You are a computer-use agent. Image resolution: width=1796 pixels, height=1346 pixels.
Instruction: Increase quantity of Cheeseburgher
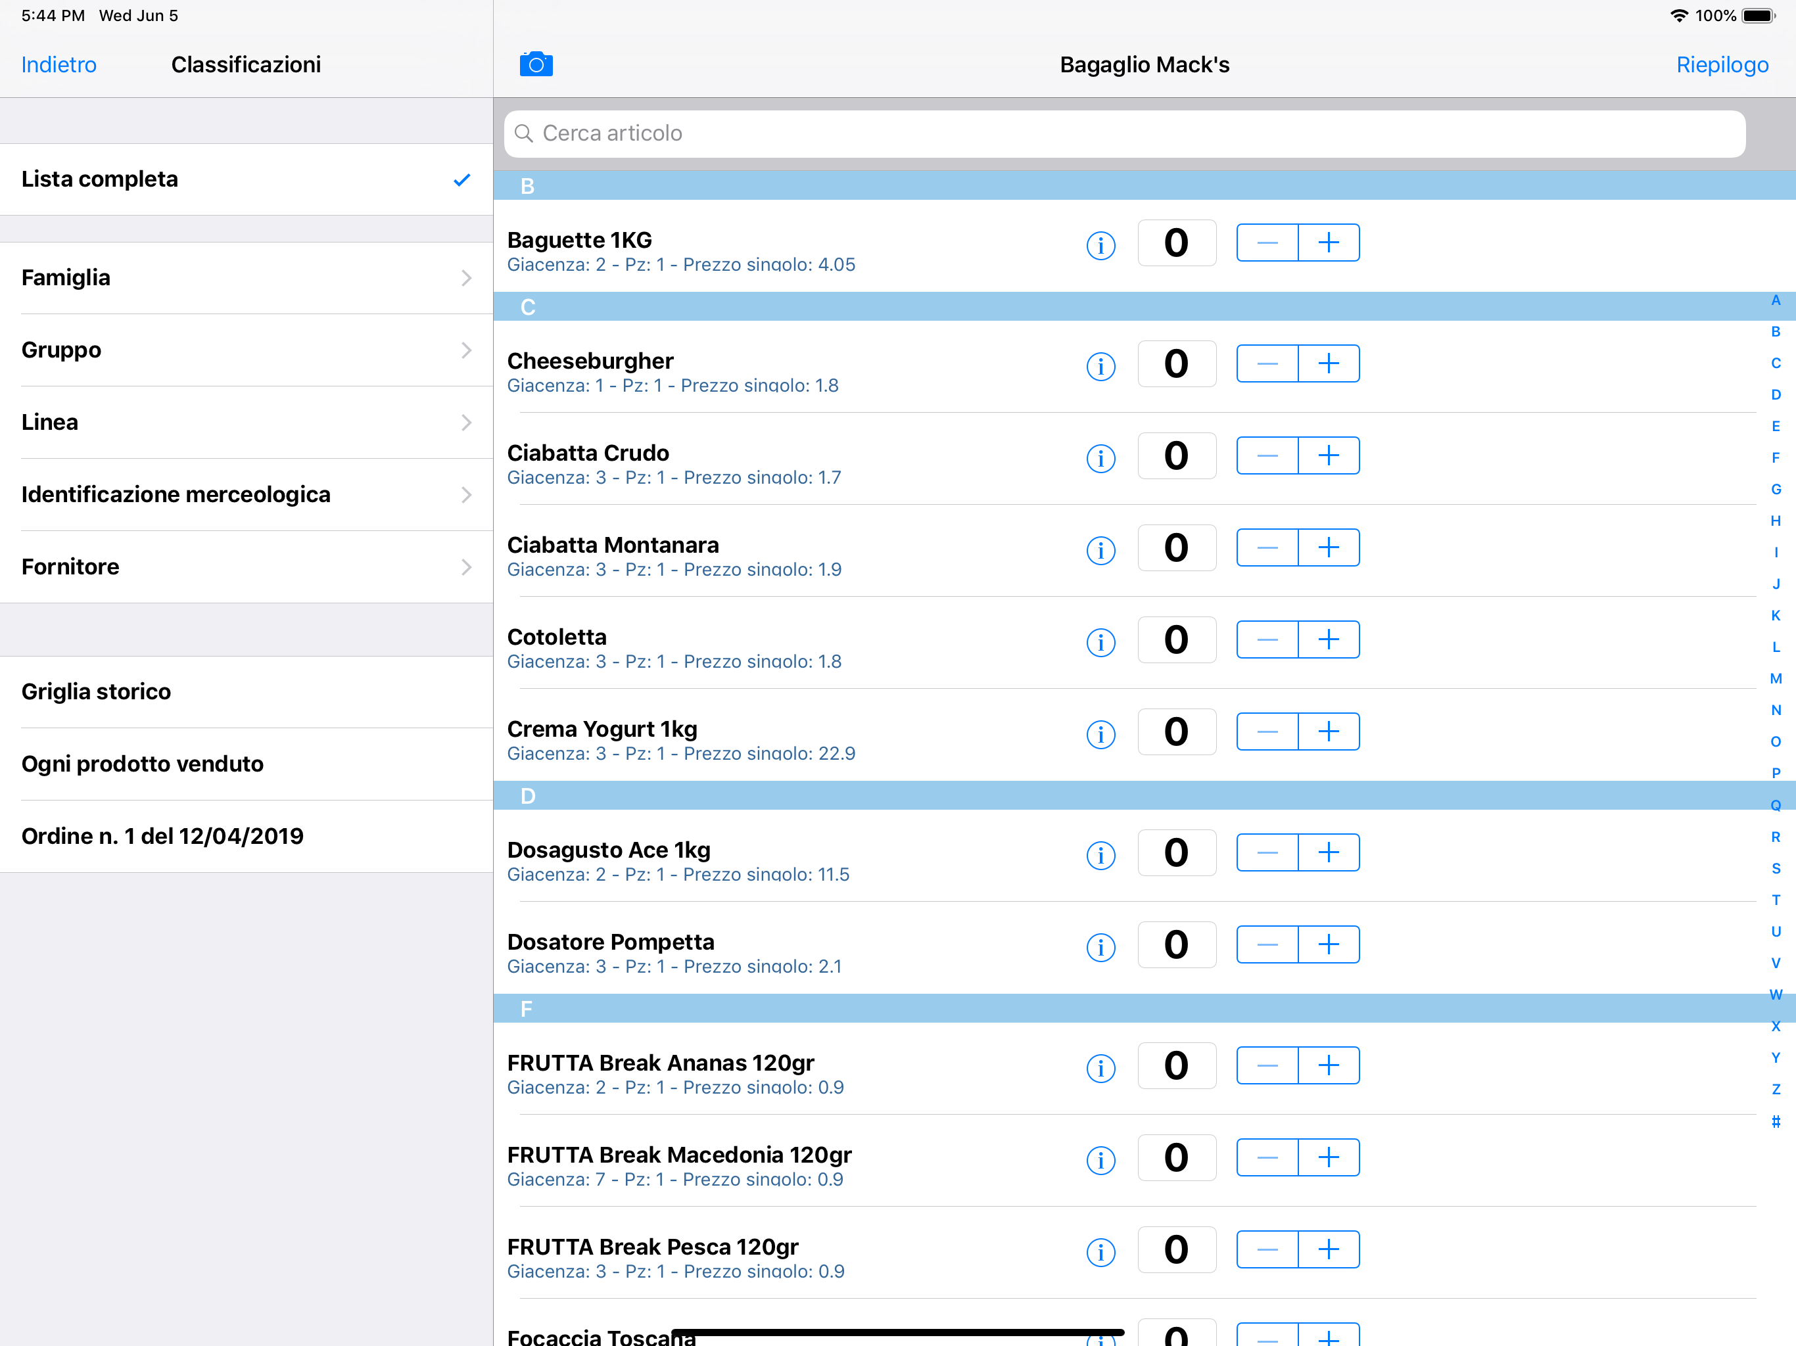pos(1329,363)
